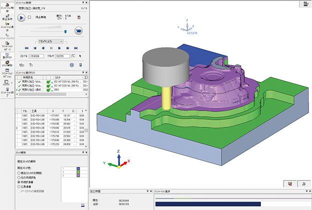Click the blue gear settings icon
312x210 pixels.
[71, 65]
